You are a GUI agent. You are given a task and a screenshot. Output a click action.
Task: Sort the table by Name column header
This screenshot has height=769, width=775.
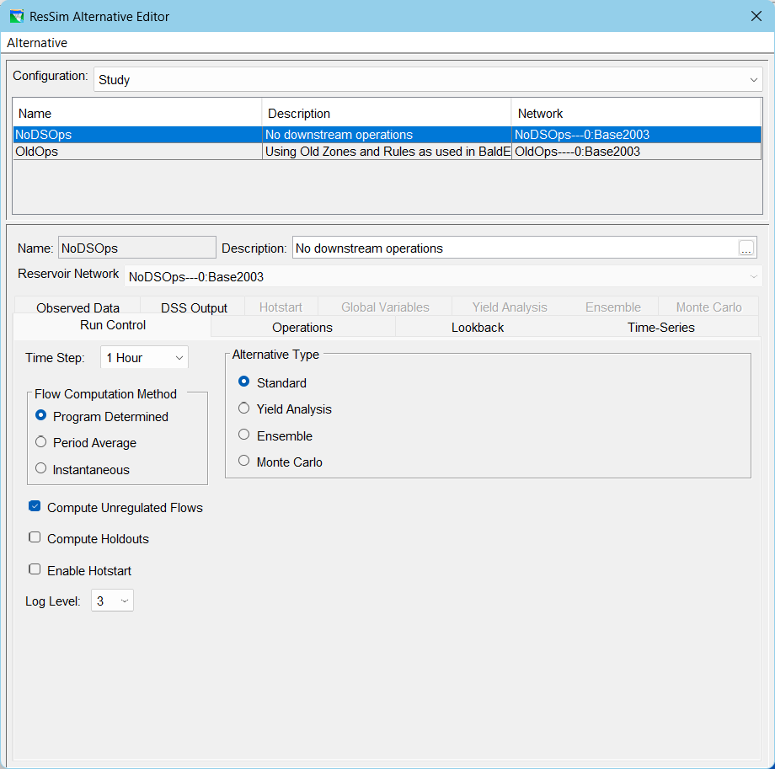pos(136,113)
